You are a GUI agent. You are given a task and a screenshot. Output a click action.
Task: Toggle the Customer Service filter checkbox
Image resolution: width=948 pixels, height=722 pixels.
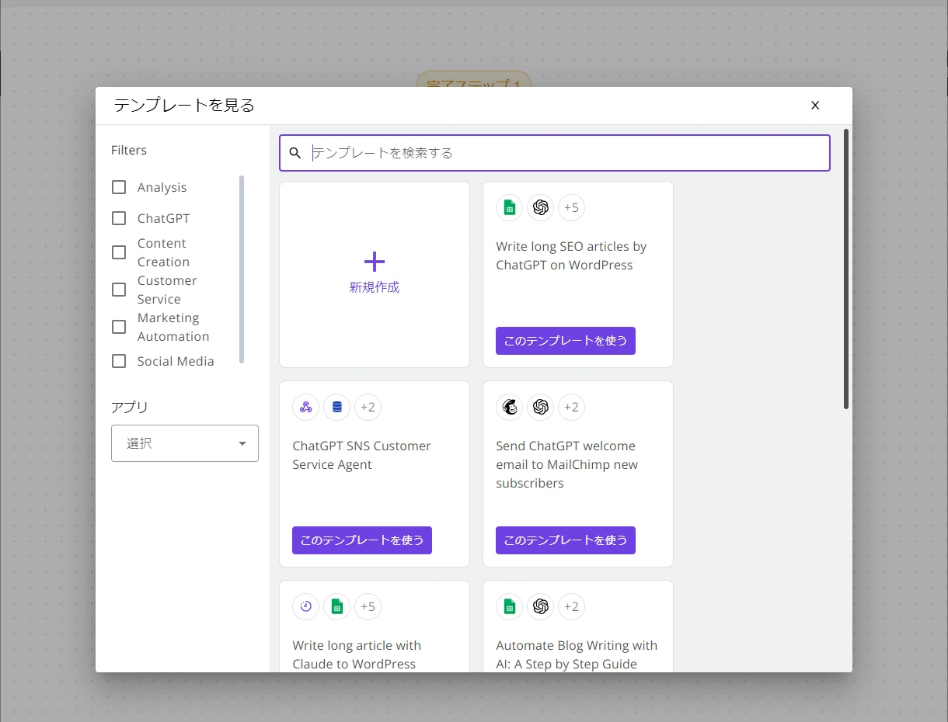[x=119, y=290]
